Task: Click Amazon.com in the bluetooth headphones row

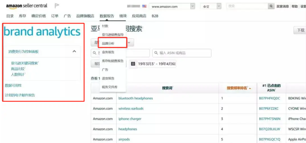Action: [x=103, y=98]
